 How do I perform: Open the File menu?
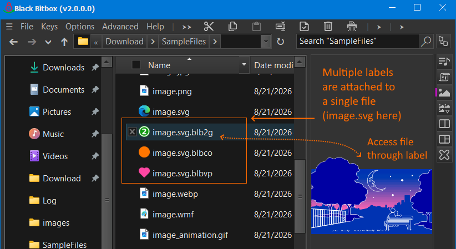point(27,27)
